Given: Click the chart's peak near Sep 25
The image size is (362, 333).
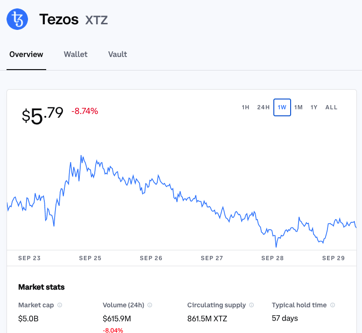Looking at the screenshot, I should 81,156.
